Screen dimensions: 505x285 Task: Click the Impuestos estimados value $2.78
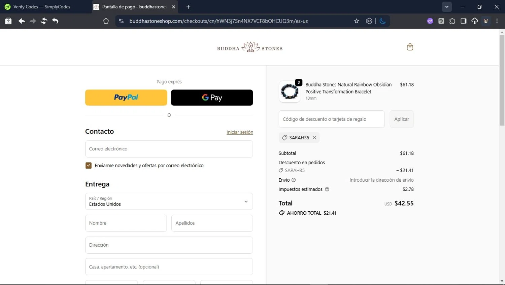[408, 189]
